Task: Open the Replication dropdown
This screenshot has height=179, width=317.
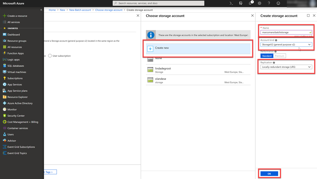Action: coord(286,67)
